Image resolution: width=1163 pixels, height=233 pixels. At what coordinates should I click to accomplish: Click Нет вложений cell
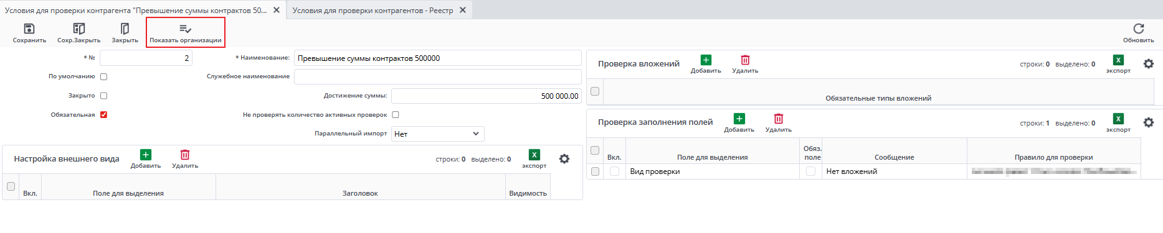894,171
